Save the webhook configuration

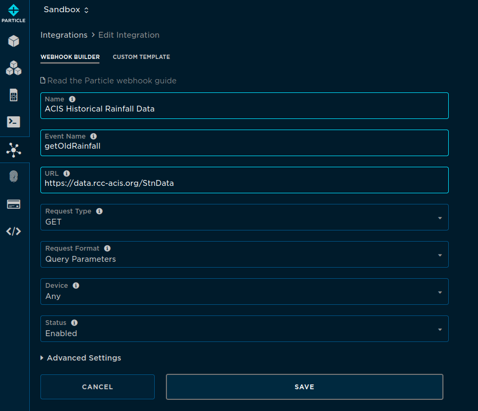pyautogui.click(x=304, y=387)
